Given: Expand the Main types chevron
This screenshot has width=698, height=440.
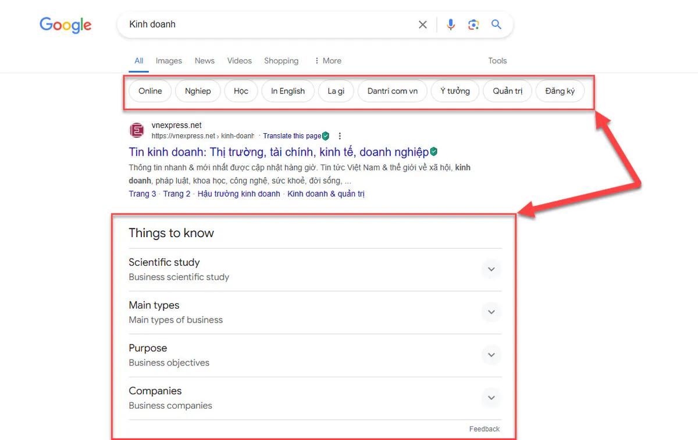Looking at the screenshot, I should (x=492, y=312).
